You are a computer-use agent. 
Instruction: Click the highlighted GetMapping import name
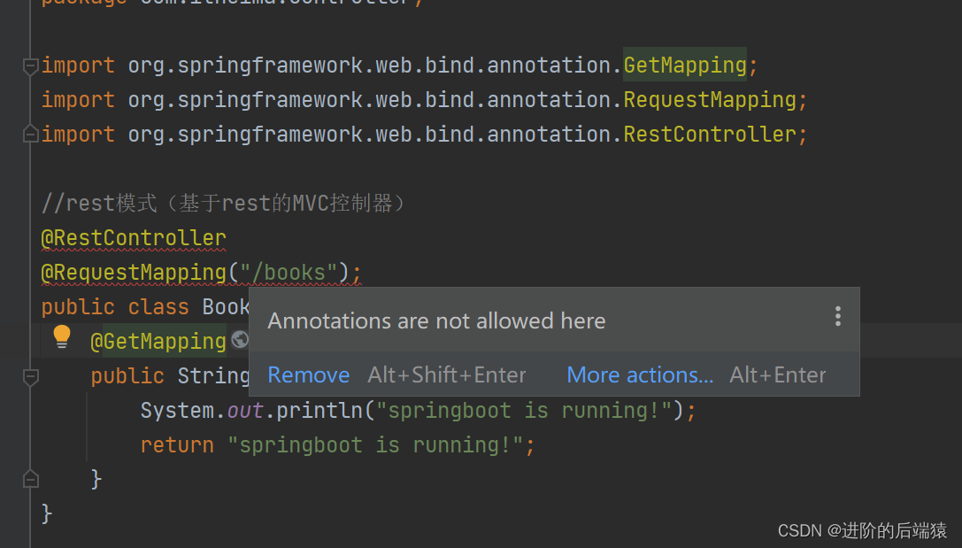tap(685, 65)
